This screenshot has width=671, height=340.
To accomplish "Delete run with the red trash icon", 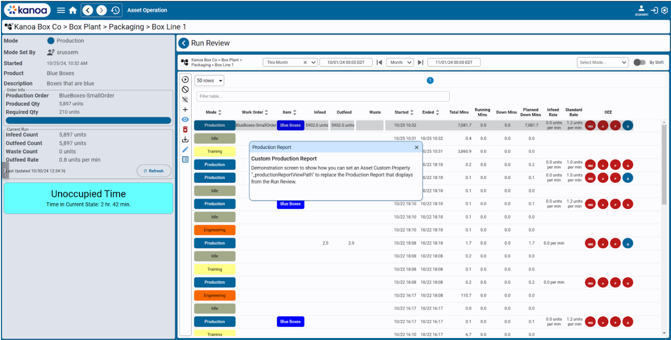I will tap(185, 129).
